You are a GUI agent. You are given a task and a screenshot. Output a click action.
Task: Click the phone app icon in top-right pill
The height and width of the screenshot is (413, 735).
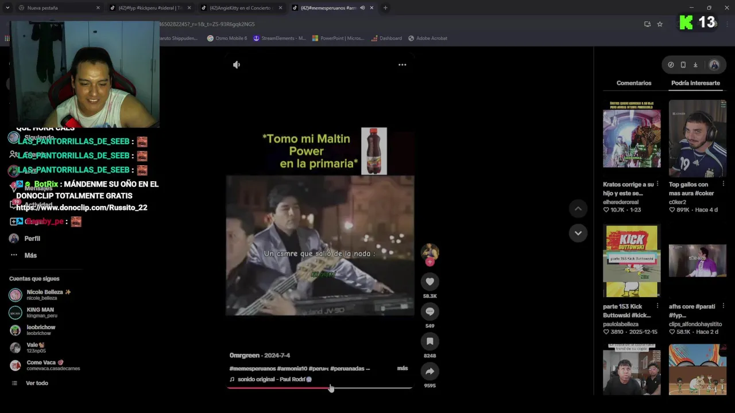coord(683,65)
